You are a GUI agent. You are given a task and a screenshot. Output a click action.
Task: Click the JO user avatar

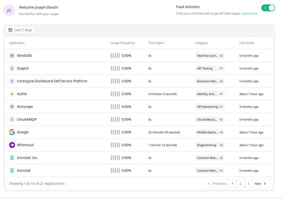click(x=9, y=11)
